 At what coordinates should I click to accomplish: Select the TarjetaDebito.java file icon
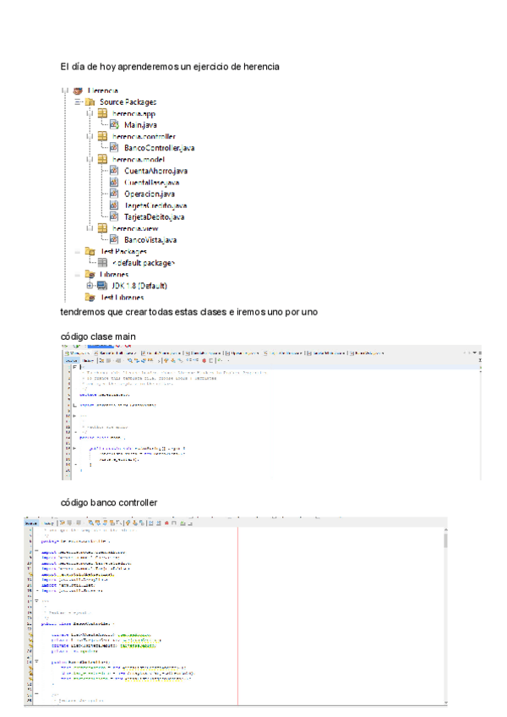(115, 216)
